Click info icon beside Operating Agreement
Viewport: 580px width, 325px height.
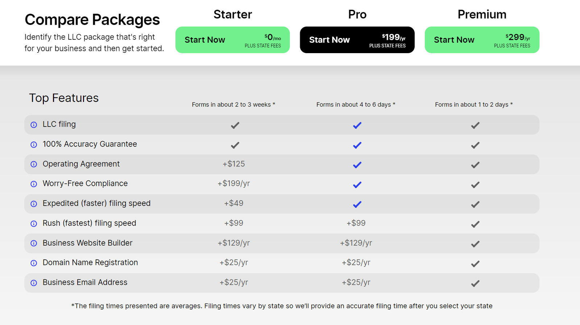click(x=34, y=164)
